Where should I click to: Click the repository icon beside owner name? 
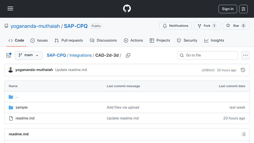coord(6,26)
